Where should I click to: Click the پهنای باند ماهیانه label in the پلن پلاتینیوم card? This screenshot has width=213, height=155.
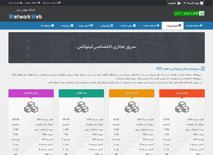pyautogui.click(x=44, y=125)
